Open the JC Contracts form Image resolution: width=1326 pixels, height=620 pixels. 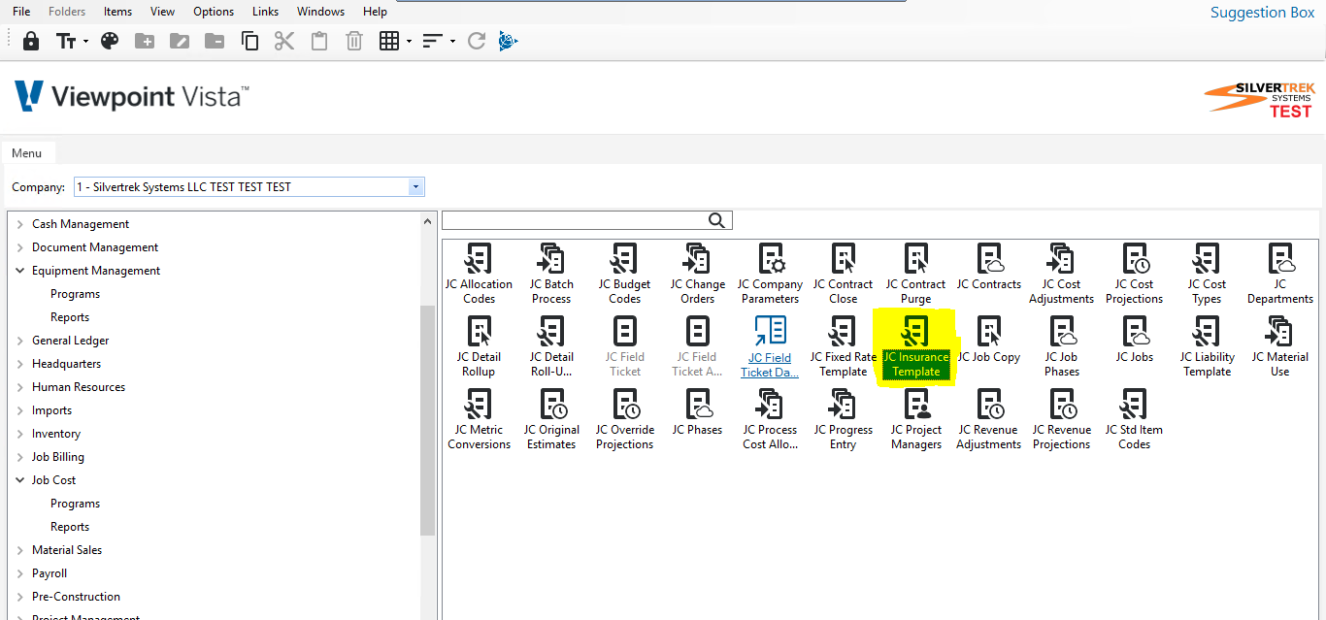989,267
